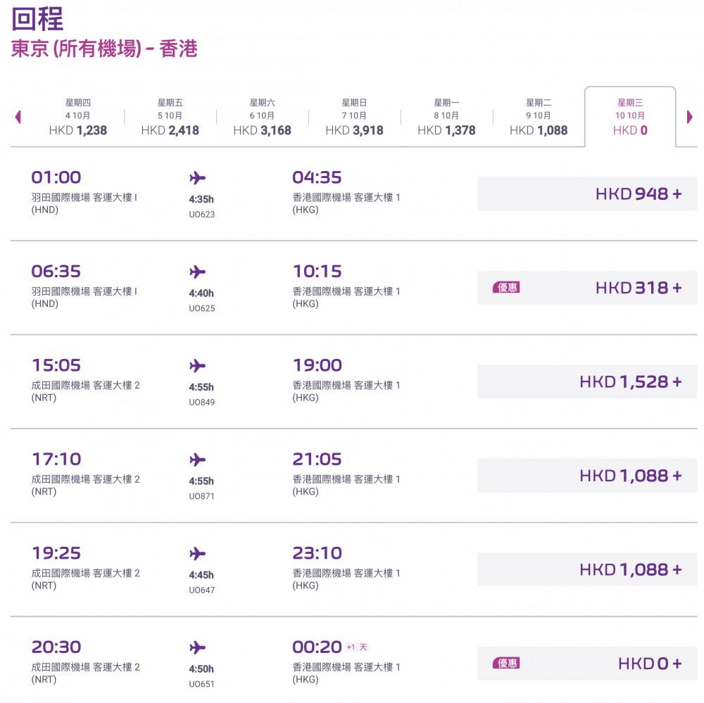704x703 pixels.
Task: Choose the HKD 318 promo fare
Action: [x=586, y=288]
